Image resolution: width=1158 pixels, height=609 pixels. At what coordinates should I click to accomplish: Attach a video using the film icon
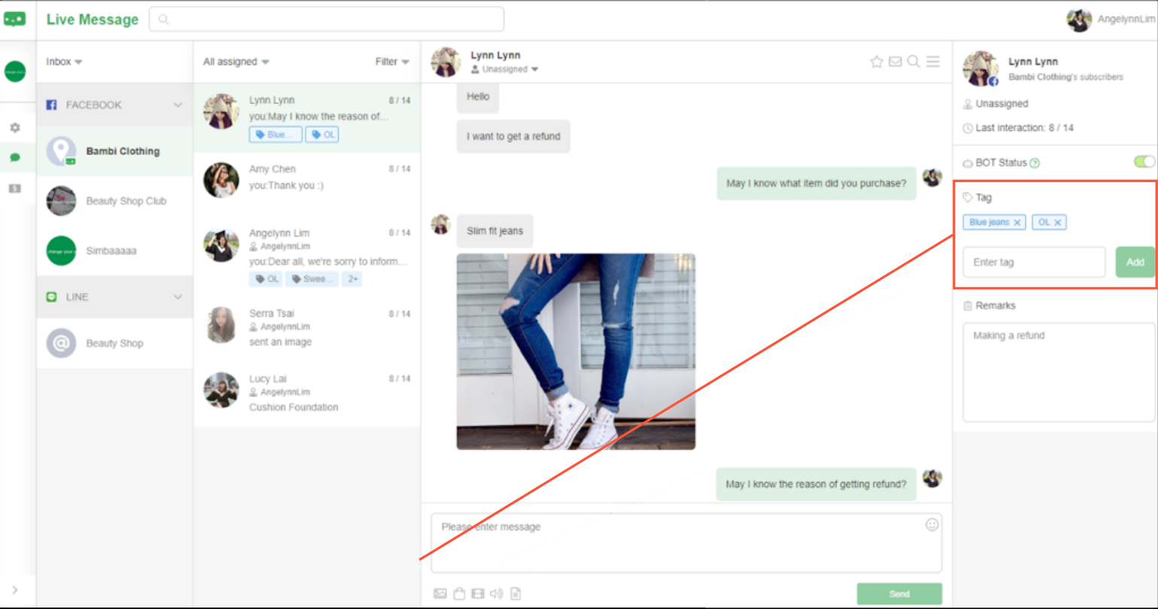478,594
